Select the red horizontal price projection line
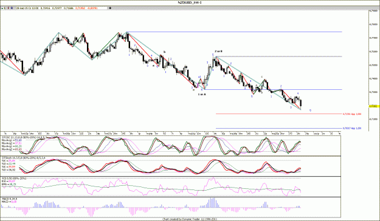Viewport: 380px width, 221px height. [278, 114]
